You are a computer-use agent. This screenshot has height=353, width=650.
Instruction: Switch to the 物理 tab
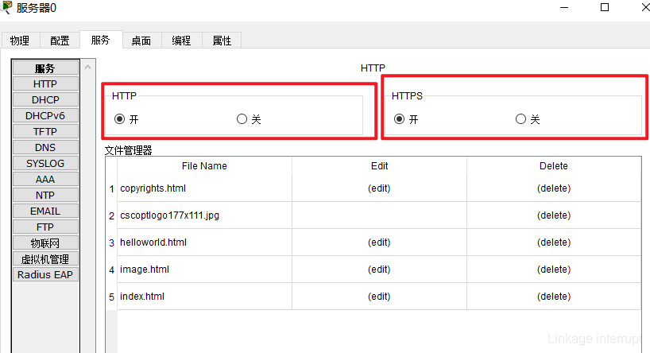[x=21, y=41]
